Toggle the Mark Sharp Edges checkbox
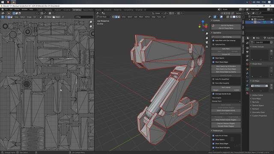The width and height of the screenshot is (274, 154). coord(213,62)
